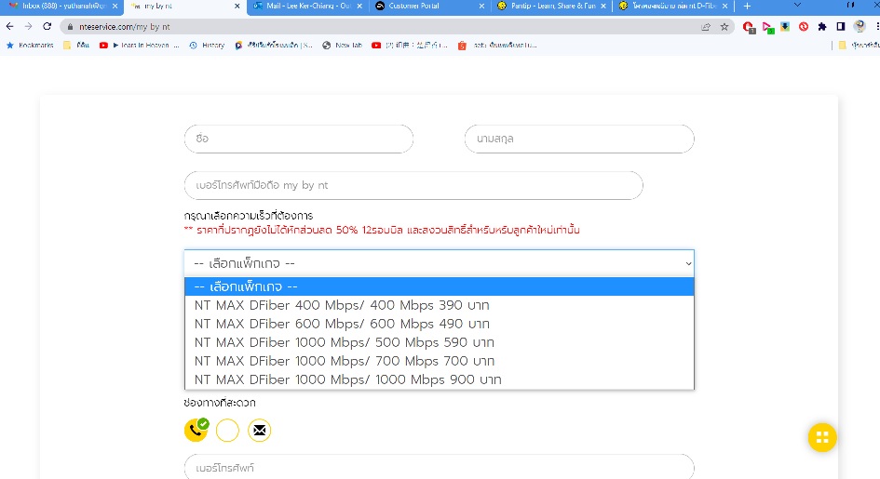
Task: Choose the placeholder เลือกแพ็กเกจ option
Action: tap(439, 286)
